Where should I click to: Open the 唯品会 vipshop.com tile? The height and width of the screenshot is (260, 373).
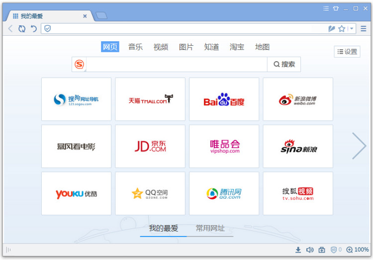pyautogui.click(x=224, y=146)
